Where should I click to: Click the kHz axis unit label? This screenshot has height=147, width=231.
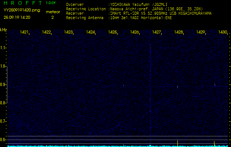tap(3, 30)
